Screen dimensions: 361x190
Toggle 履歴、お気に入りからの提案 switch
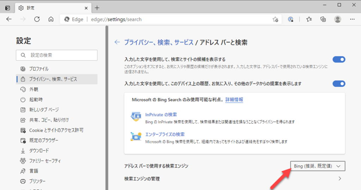coord(339,84)
